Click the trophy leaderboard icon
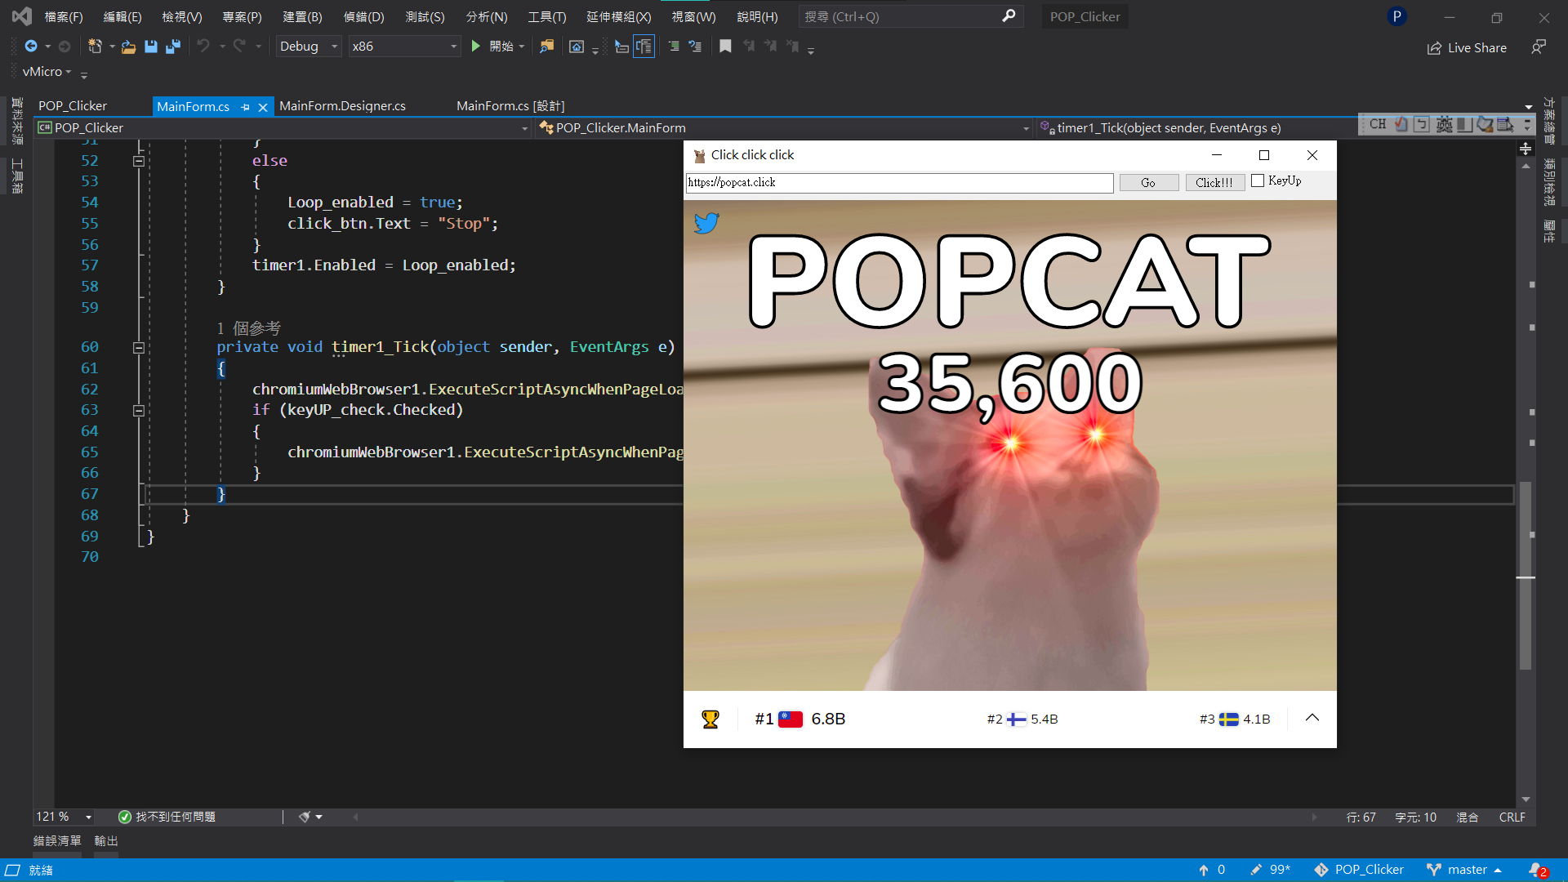This screenshot has height=882, width=1568. [710, 719]
